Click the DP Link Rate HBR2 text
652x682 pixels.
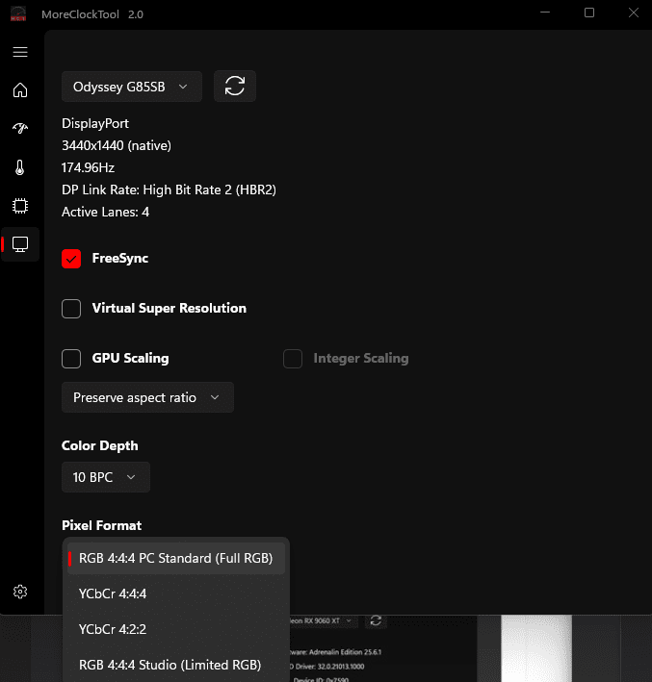tap(169, 189)
